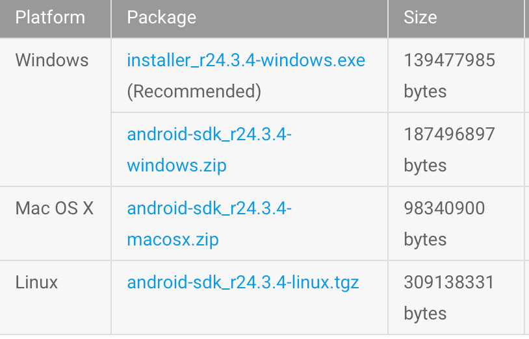The width and height of the screenshot is (529, 339).
Task: Click 'android-sdk_r24.3.4-' text above windows.zip
Action: click(x=209, y=134)
